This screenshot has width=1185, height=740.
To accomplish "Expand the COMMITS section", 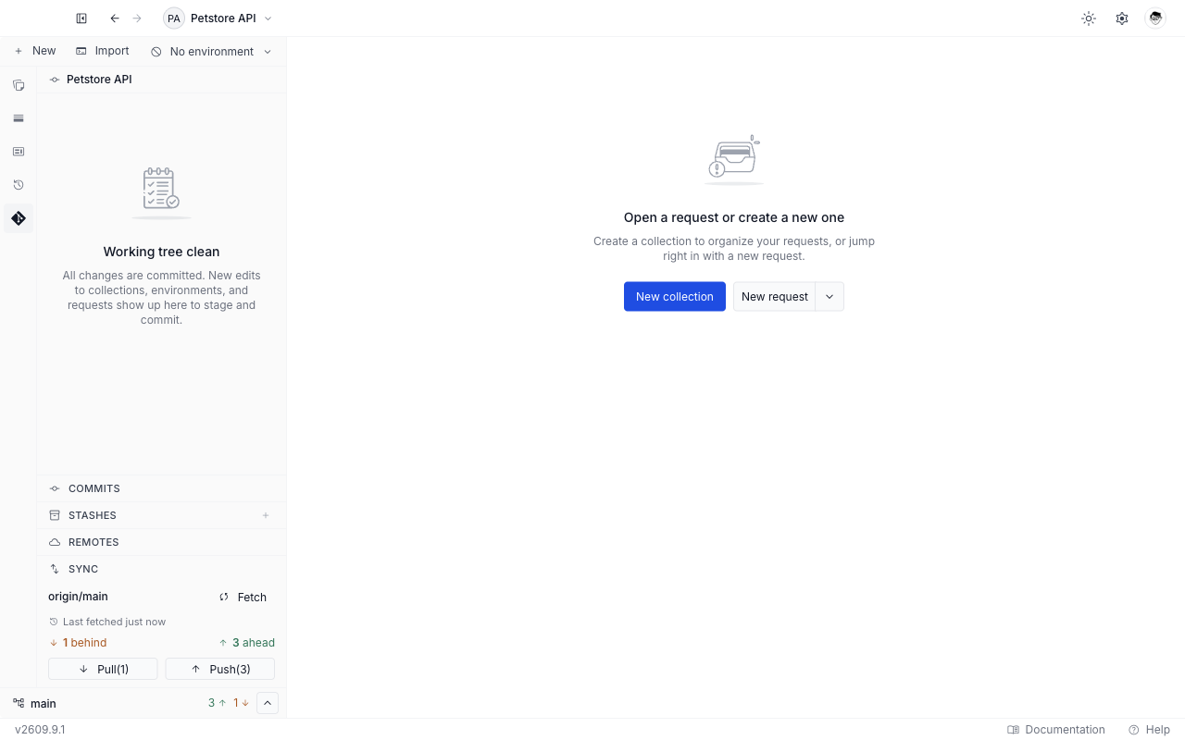I will [161, 488].
